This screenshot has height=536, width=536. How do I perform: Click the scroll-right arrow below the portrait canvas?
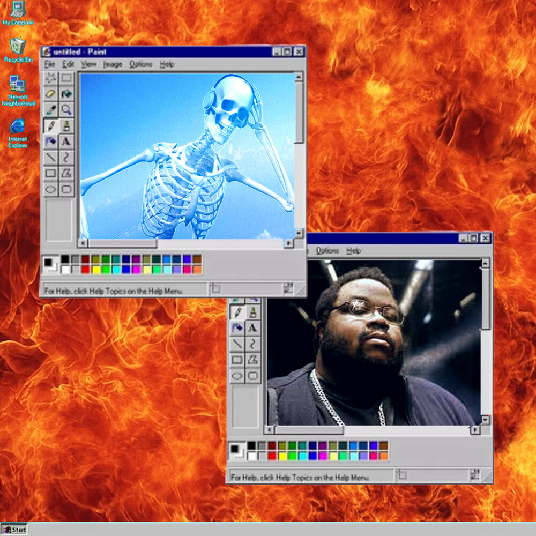pos(475,430)
